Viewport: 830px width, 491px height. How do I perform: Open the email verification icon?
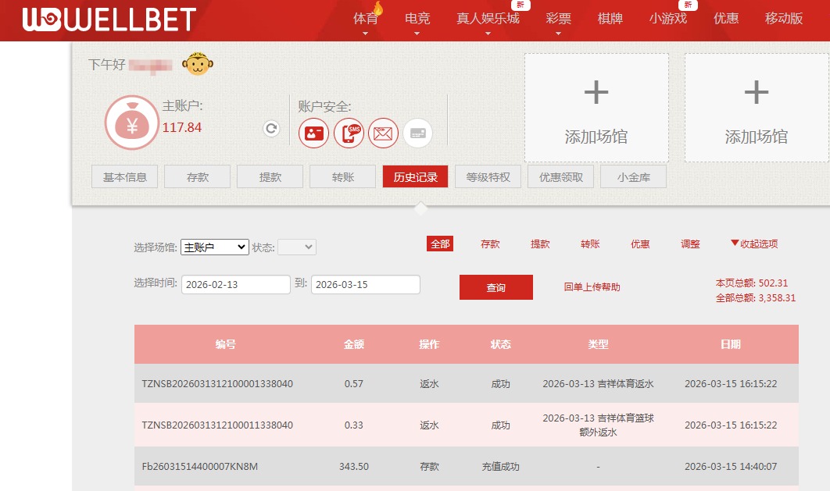tap(383, 133)
